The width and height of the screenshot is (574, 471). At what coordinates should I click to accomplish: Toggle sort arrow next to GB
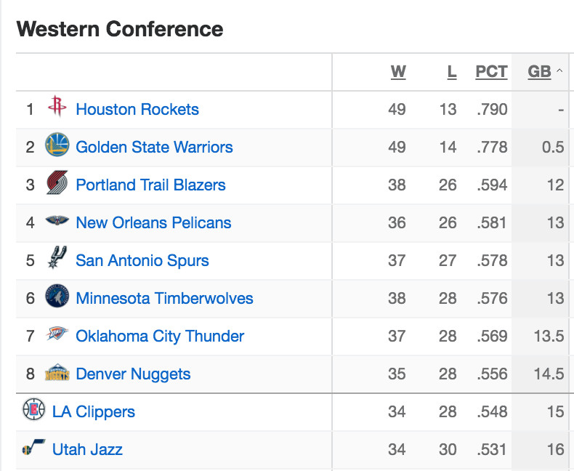(559, 71)
